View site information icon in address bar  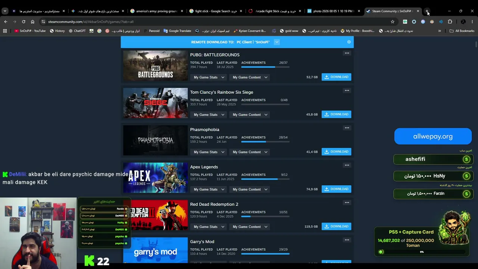tap(43, 22)
